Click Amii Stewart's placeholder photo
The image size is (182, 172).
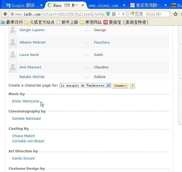13,67
